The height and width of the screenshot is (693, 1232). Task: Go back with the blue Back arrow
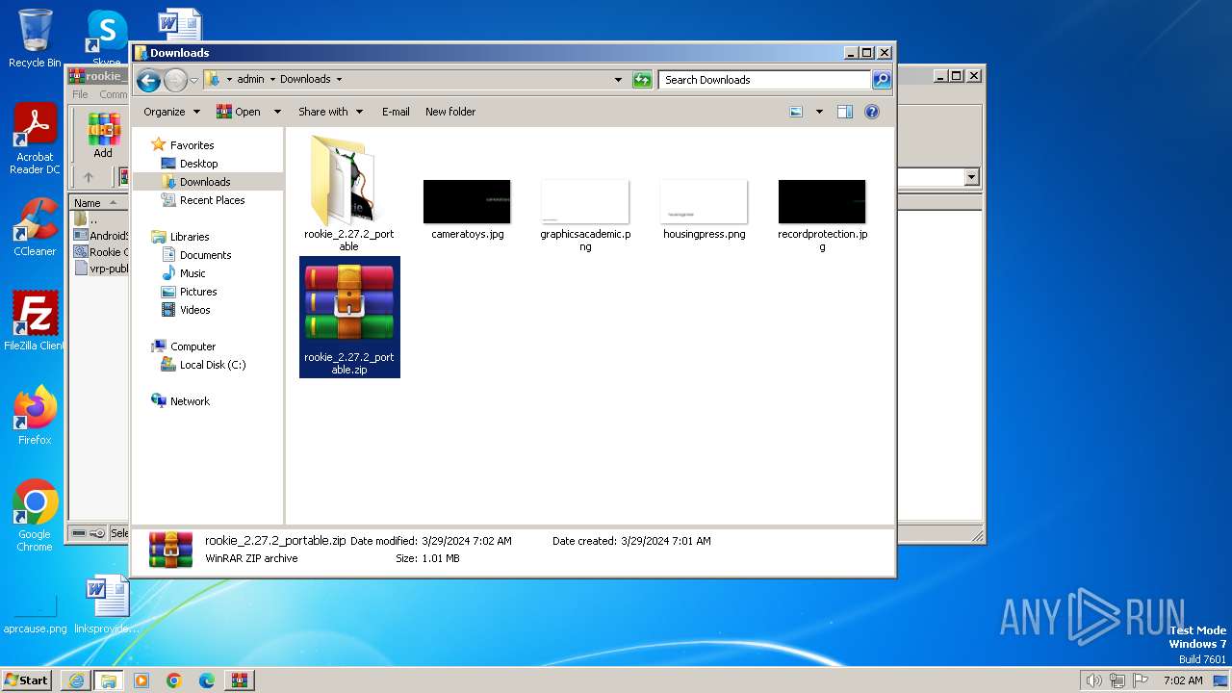pyautogui.click(x=148, y=80)
